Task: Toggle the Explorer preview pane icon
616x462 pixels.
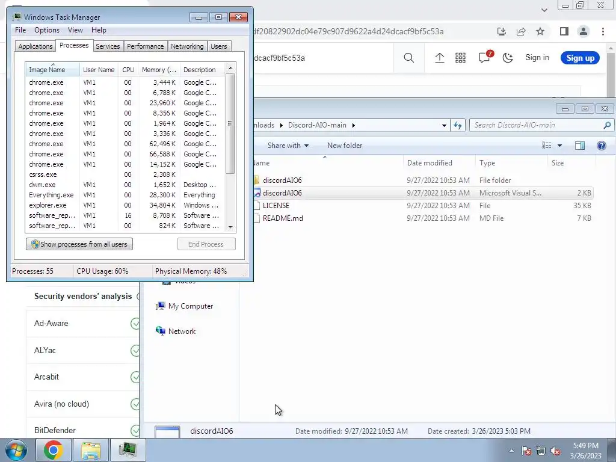Action: (x=579, y=146)
